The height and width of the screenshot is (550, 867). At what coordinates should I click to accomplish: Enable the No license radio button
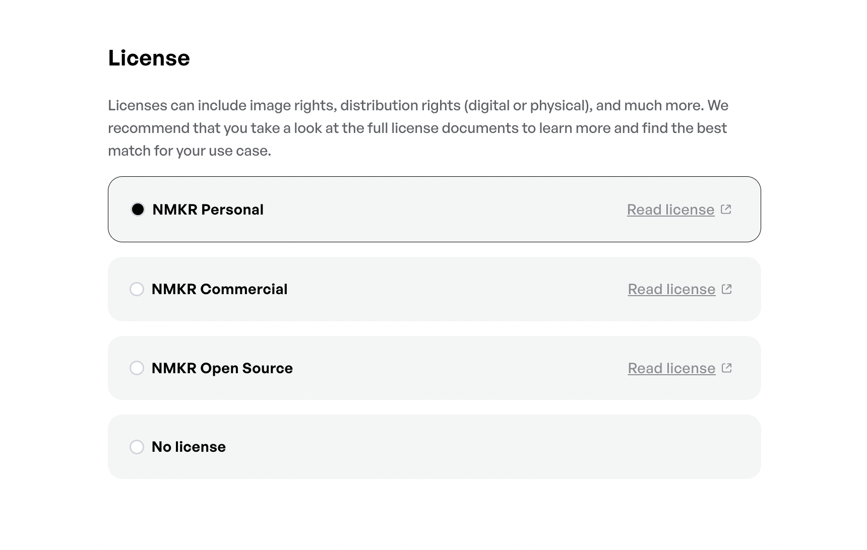[x=137, y=447]
